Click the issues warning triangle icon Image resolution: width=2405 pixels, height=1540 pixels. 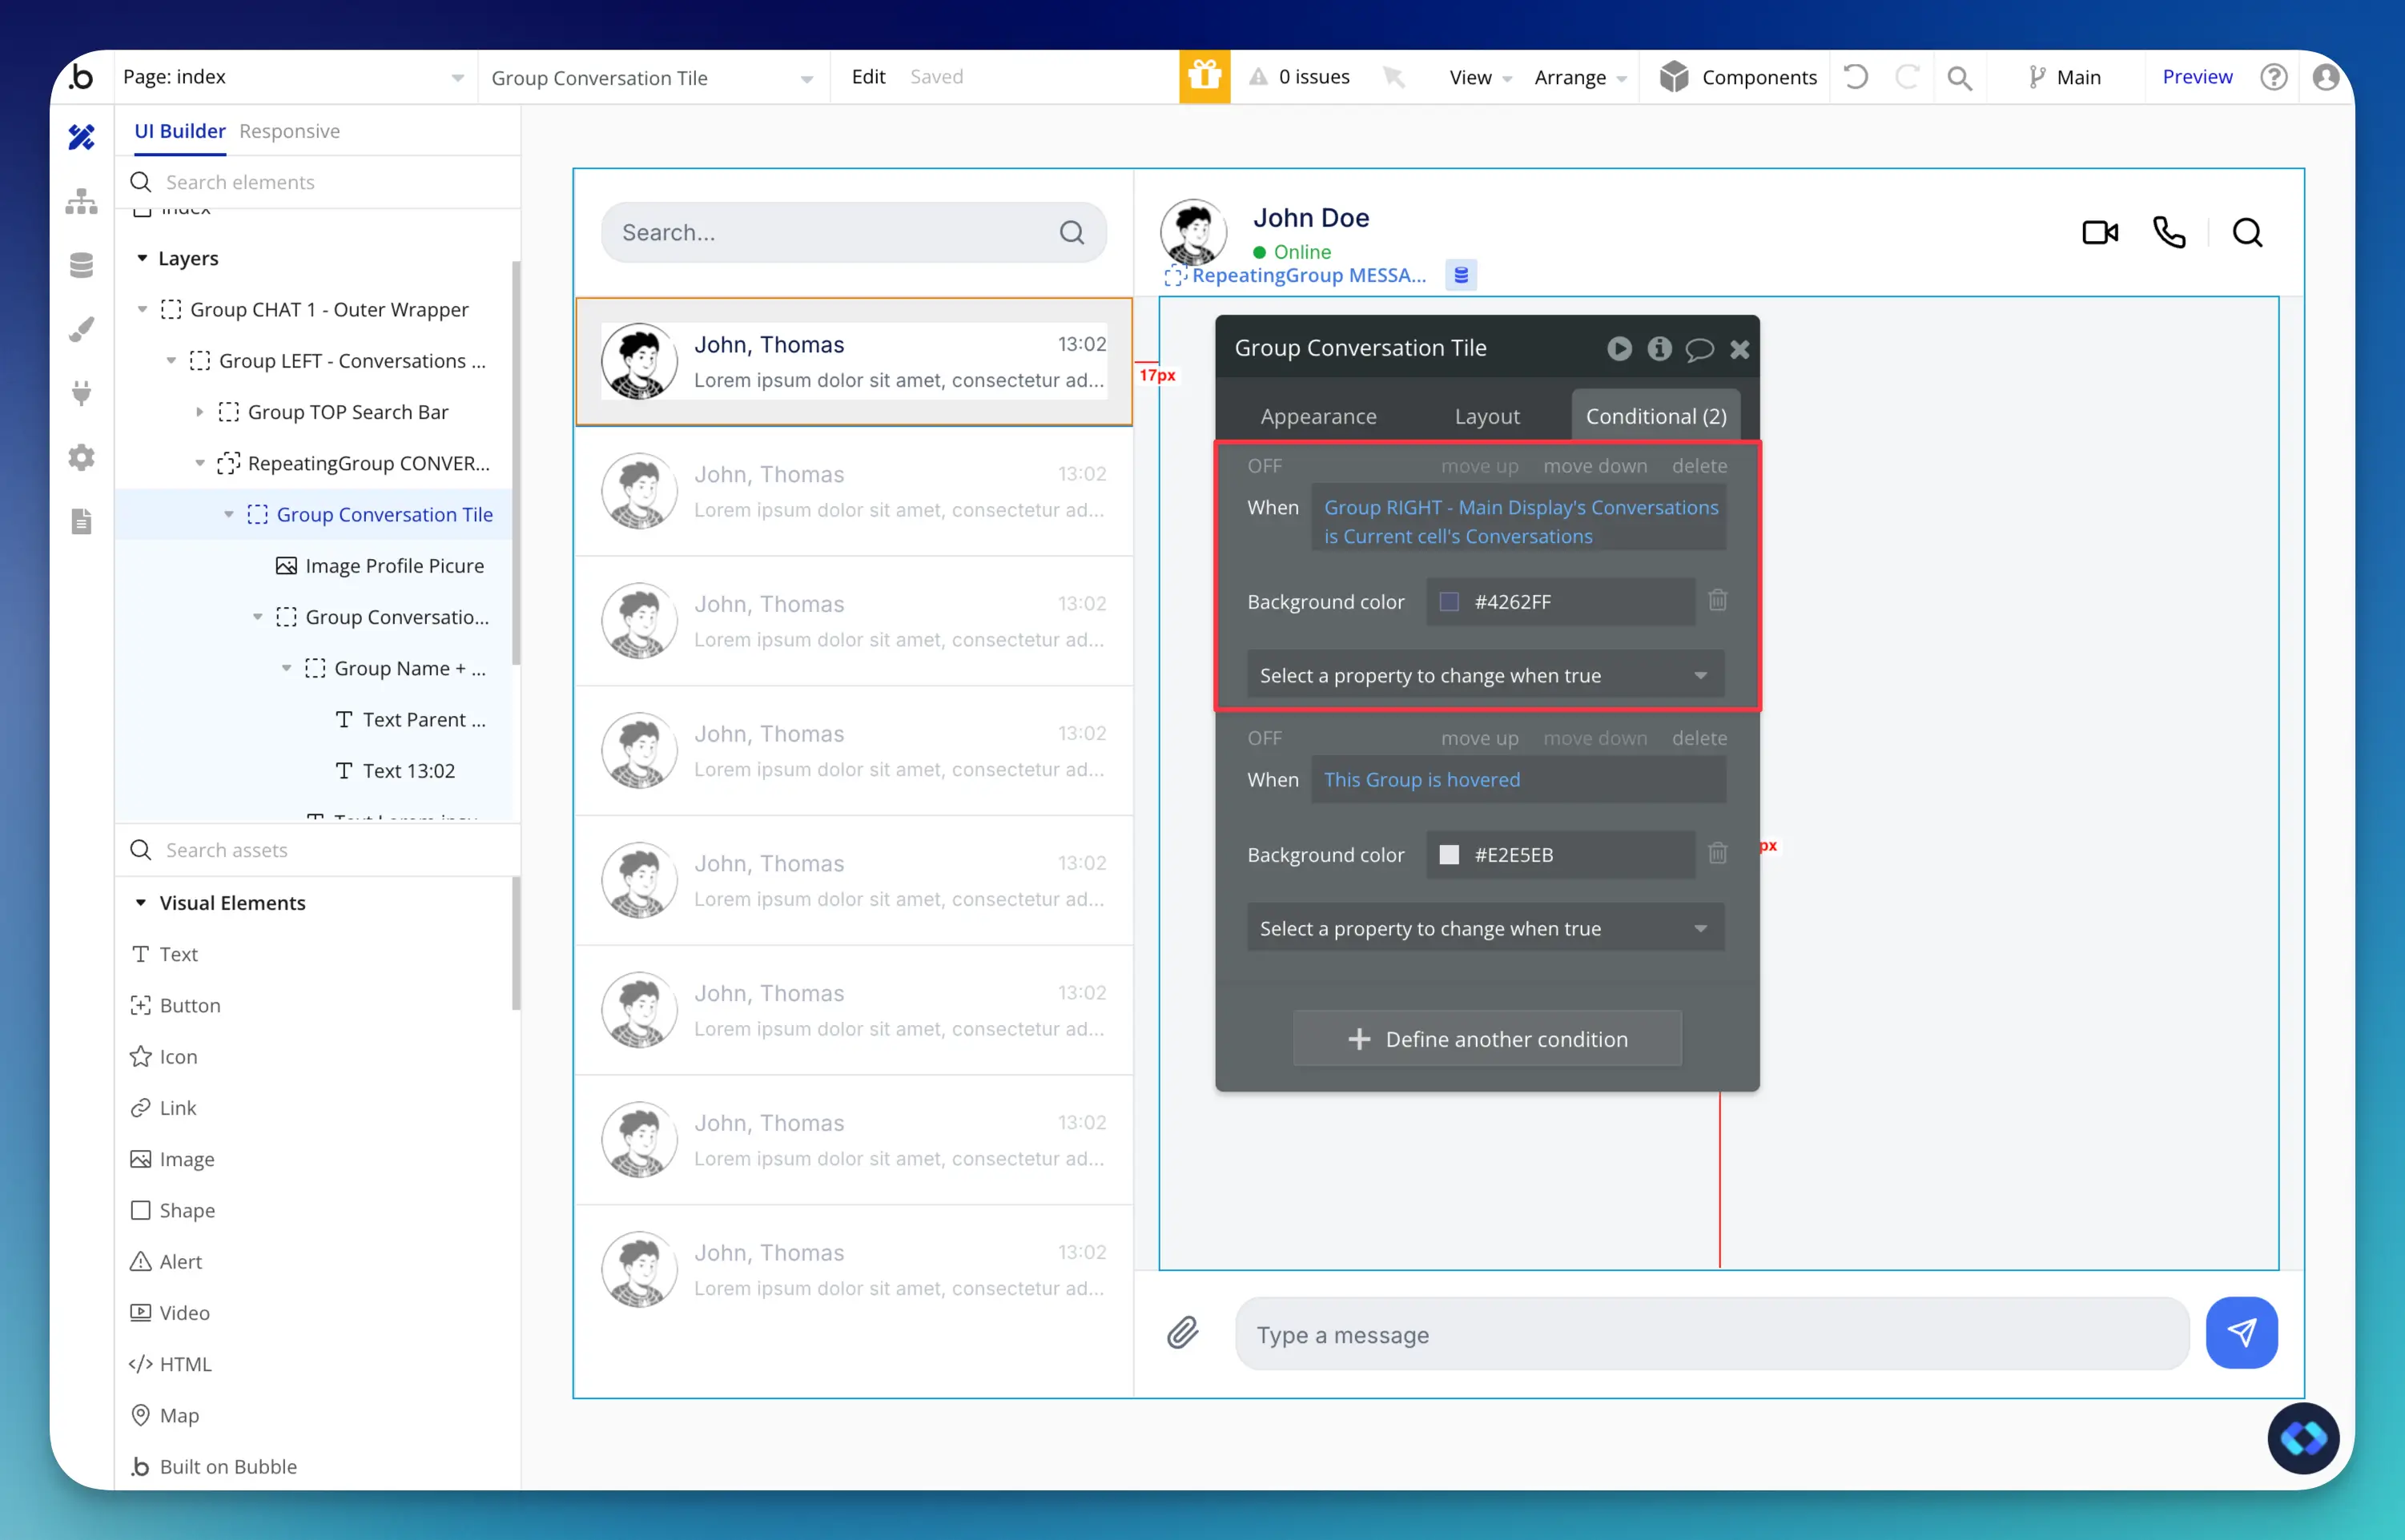tap(1258, 77)
